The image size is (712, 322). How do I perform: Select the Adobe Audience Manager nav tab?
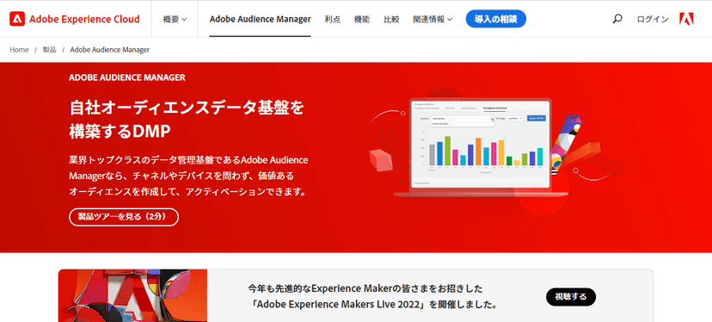(261, 19)
